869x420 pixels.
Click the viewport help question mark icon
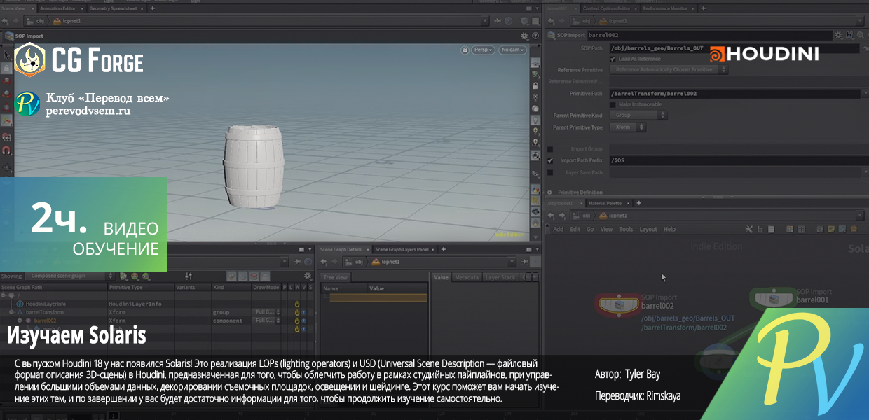[534, 35]
